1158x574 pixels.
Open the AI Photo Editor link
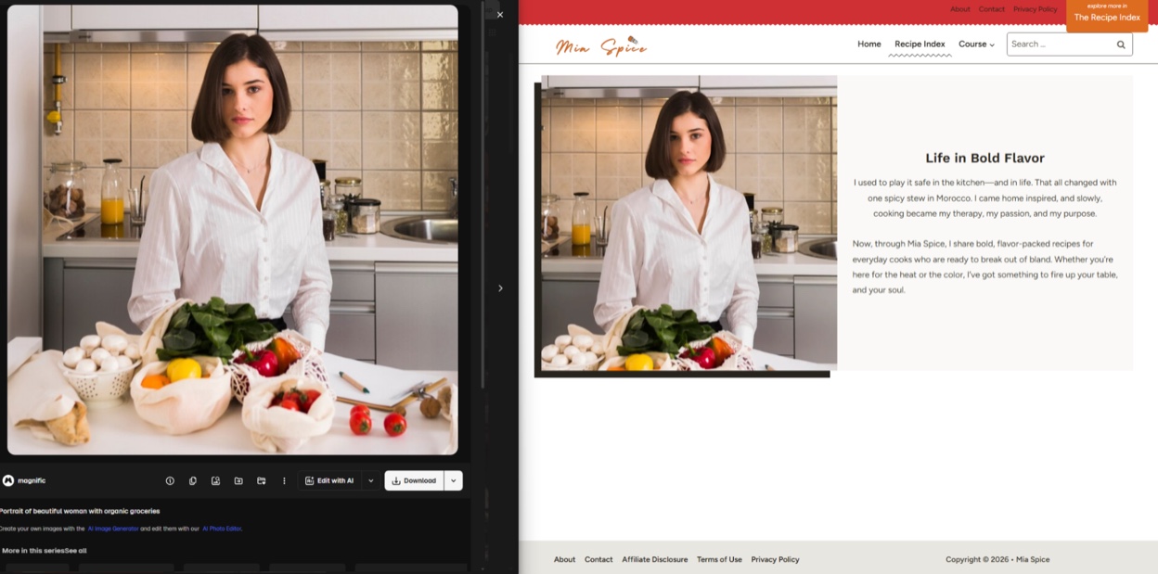[222, 529]
